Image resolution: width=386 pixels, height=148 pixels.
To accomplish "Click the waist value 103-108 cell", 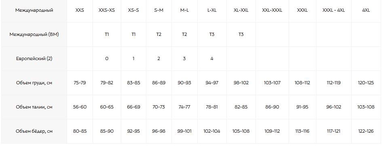I will pos(366,107).
